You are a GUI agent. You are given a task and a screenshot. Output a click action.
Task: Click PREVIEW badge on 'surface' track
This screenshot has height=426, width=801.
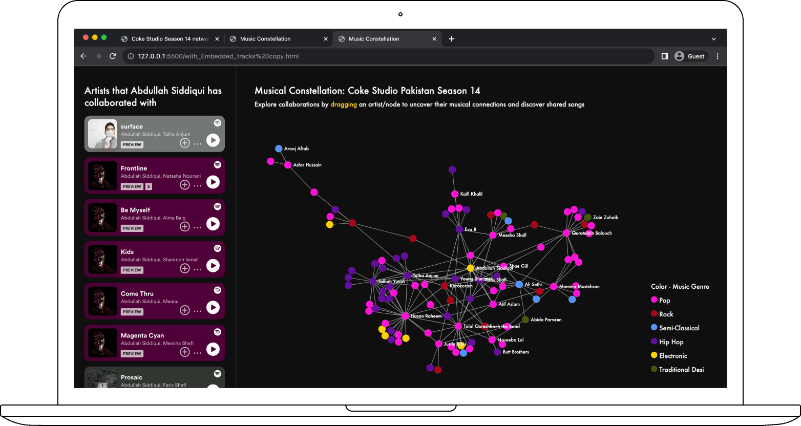tap(132, 145)
